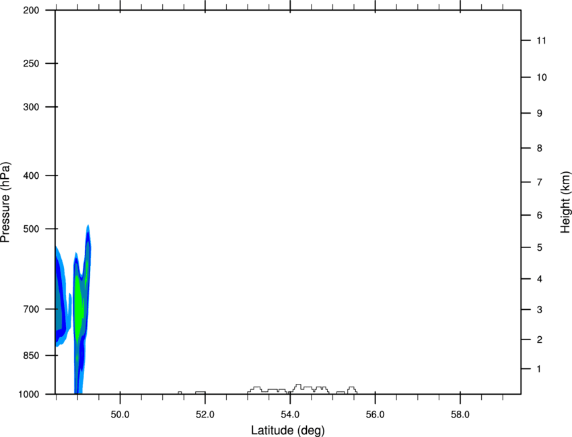Click height tick label 5
Viewport: 572px width, 437px height.
point(540,247)
